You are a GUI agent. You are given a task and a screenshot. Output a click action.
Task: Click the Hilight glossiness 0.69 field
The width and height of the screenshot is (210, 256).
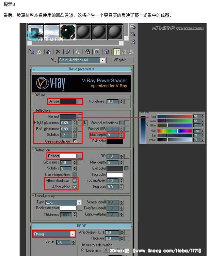point(66,123)
